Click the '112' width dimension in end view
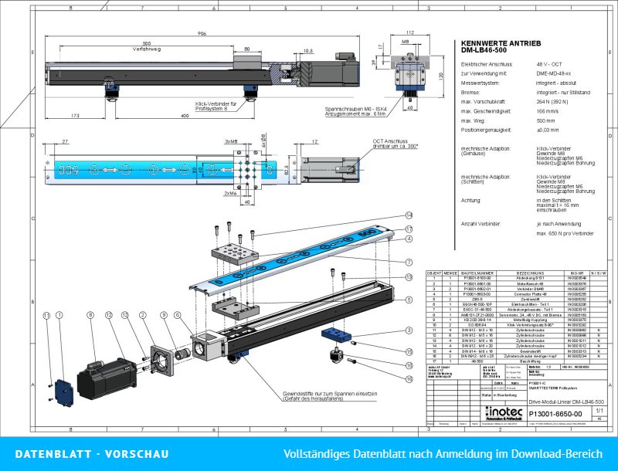618x471 pixels. pyautogui.click(x=410, y=32)
